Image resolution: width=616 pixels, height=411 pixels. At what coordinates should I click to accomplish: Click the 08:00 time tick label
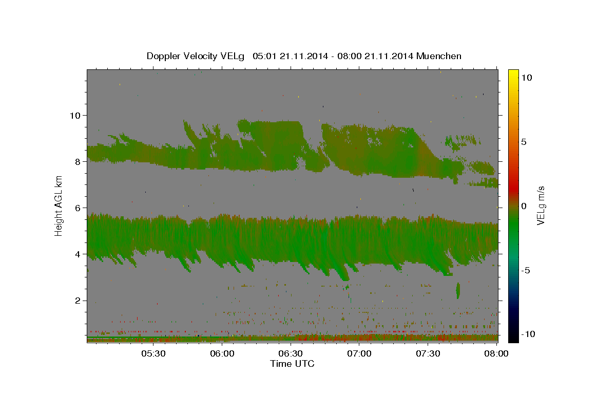(x=496, y=353)
